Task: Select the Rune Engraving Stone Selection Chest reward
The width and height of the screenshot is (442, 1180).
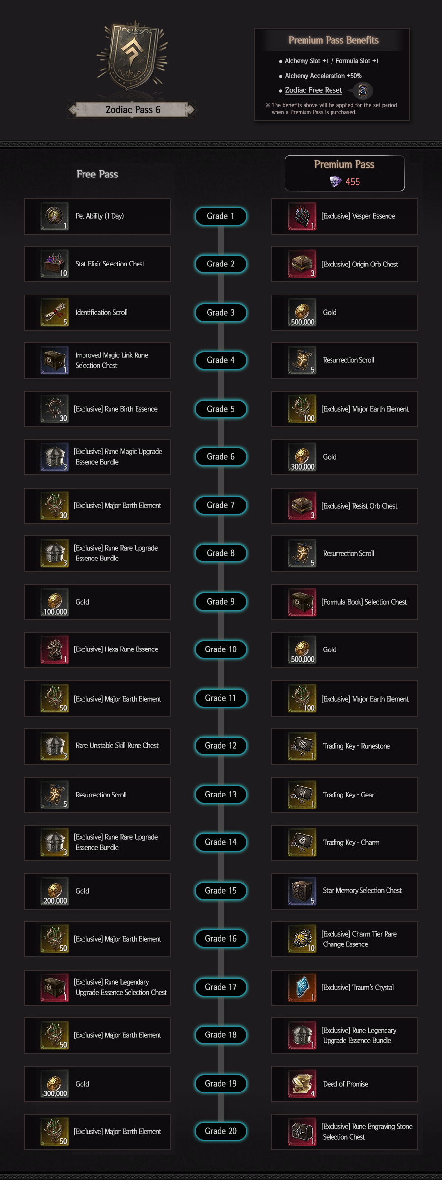Action: coord(345,1132)
